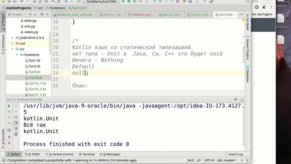
Task: Open the Git master branch menu
Action: (x=226, y=160)
